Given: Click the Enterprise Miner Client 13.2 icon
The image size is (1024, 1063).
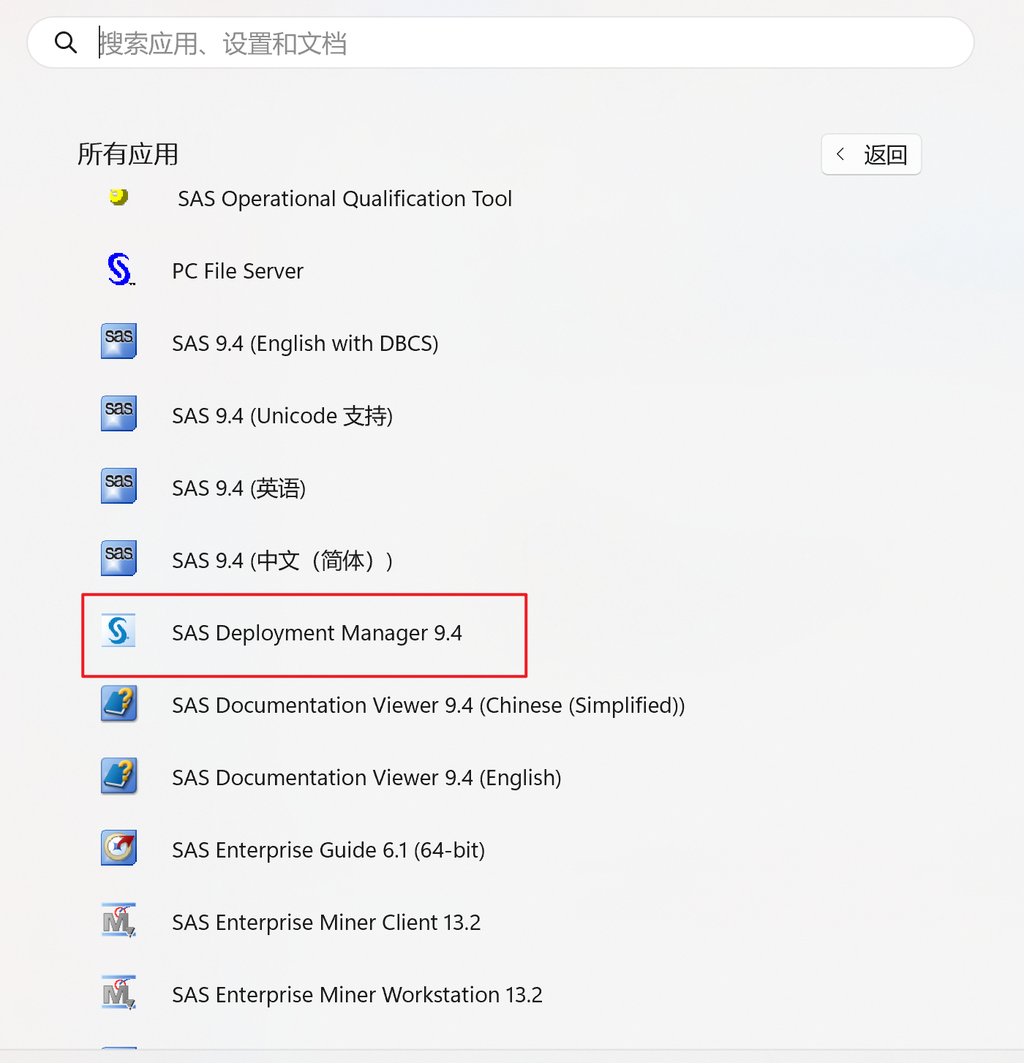Looking at the screenshot, I should pyautogui.click(x=118, y=920).
